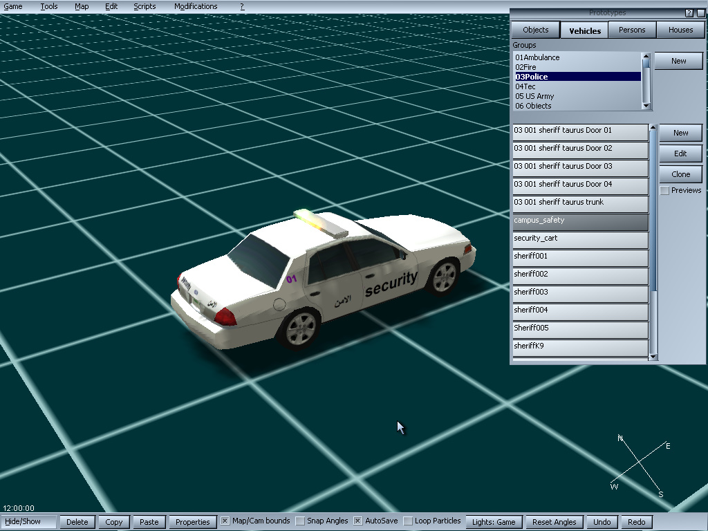Disable the Map/Cam bounds checkbox
The width and height of the screenshot is (708, 531).
click(225, 521)
